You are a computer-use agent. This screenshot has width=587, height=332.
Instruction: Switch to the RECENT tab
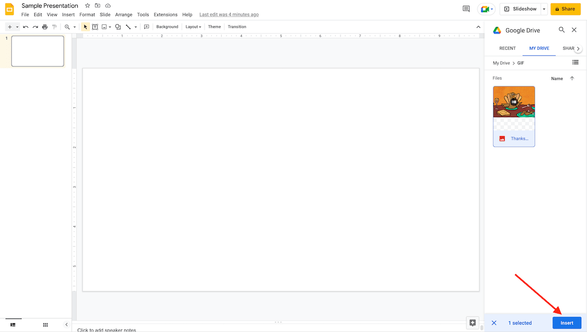coord(507,48)
